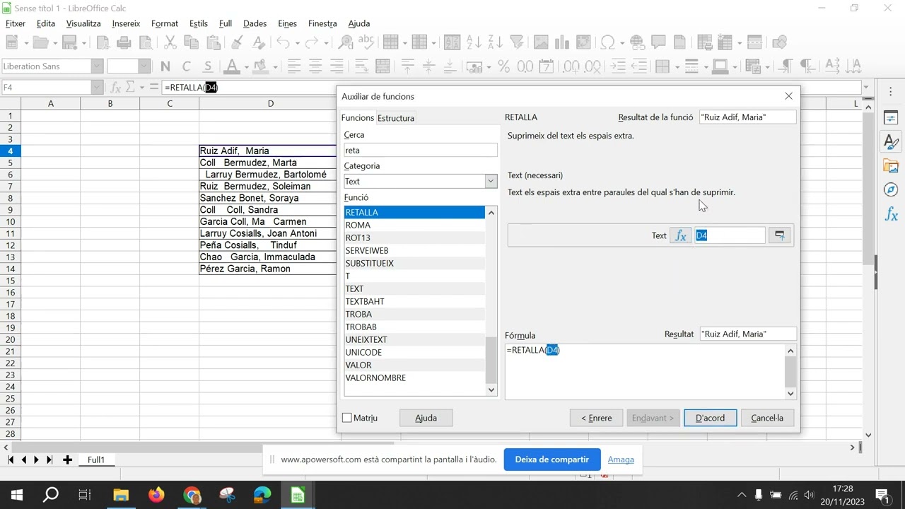905x509 pixels.
Task: Click the Insert special character omega icon
Action: coord(608,42)
